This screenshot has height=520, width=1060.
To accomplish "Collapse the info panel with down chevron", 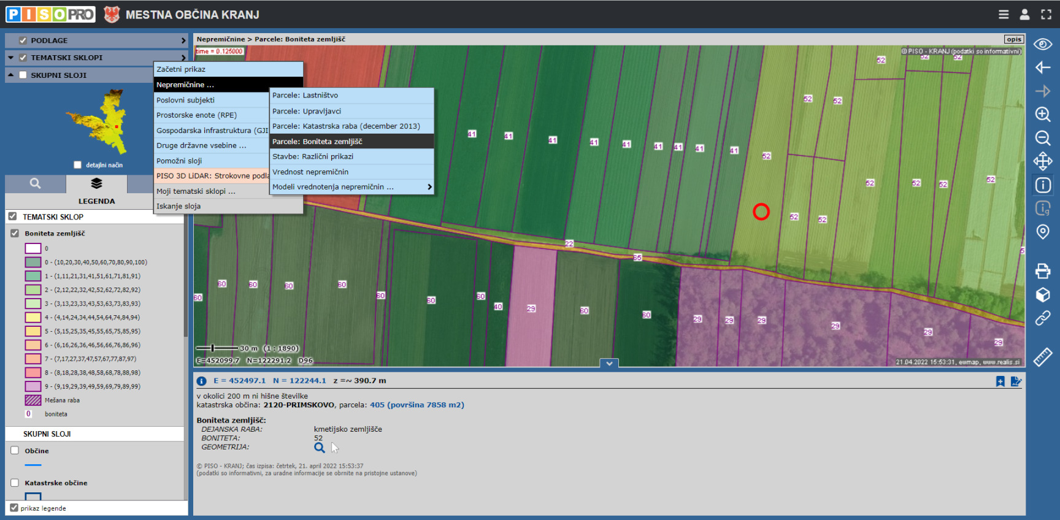I will [x=609, y=364].
